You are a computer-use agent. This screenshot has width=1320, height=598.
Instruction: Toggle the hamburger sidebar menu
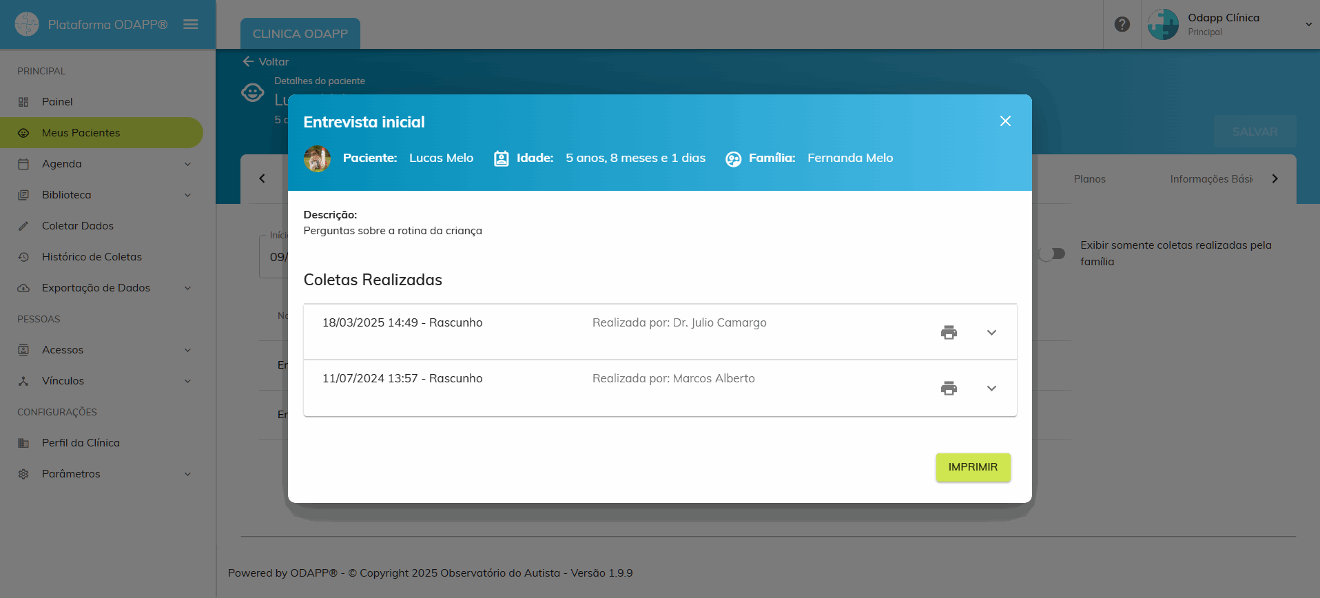pos(191,24)
